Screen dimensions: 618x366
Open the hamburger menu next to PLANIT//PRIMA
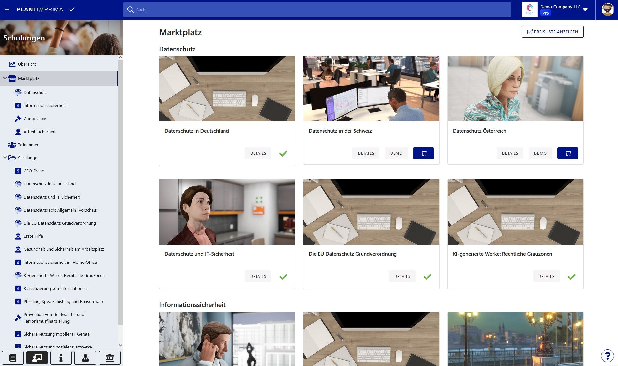pos(7,9)
